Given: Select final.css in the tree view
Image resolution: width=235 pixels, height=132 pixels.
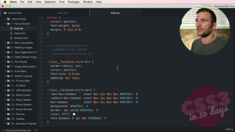Looking at the screenshot, I should pyautogui.click(x=18, y=29).
